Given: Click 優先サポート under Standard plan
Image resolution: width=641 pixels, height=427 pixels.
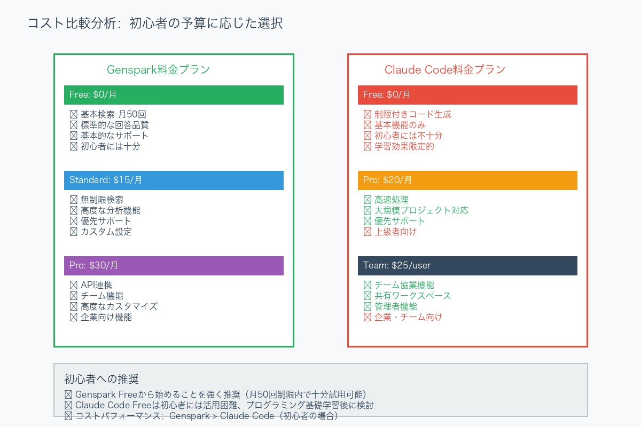Looking at the screenshot, I should click(106, 221).
